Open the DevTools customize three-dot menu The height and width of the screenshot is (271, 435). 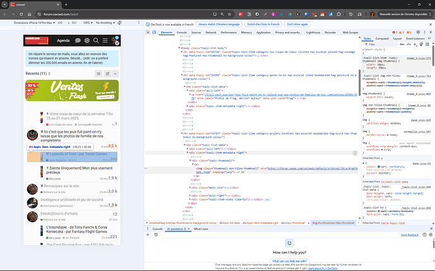[424, 32]
